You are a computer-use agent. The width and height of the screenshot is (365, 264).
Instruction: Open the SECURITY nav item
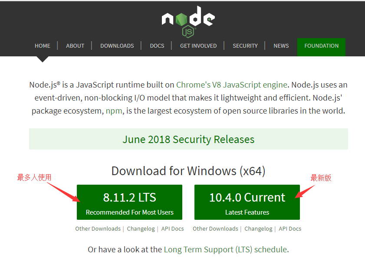click(245, 46)
